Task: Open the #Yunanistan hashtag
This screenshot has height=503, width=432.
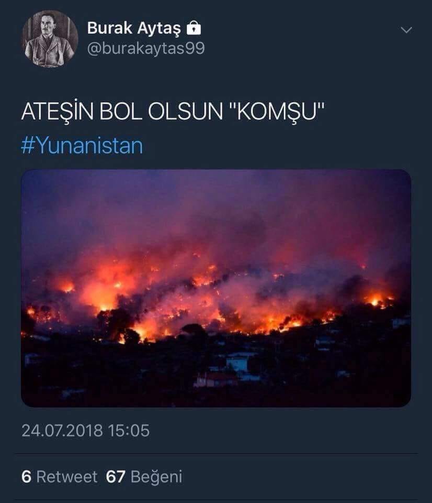Action: [82, 146]
